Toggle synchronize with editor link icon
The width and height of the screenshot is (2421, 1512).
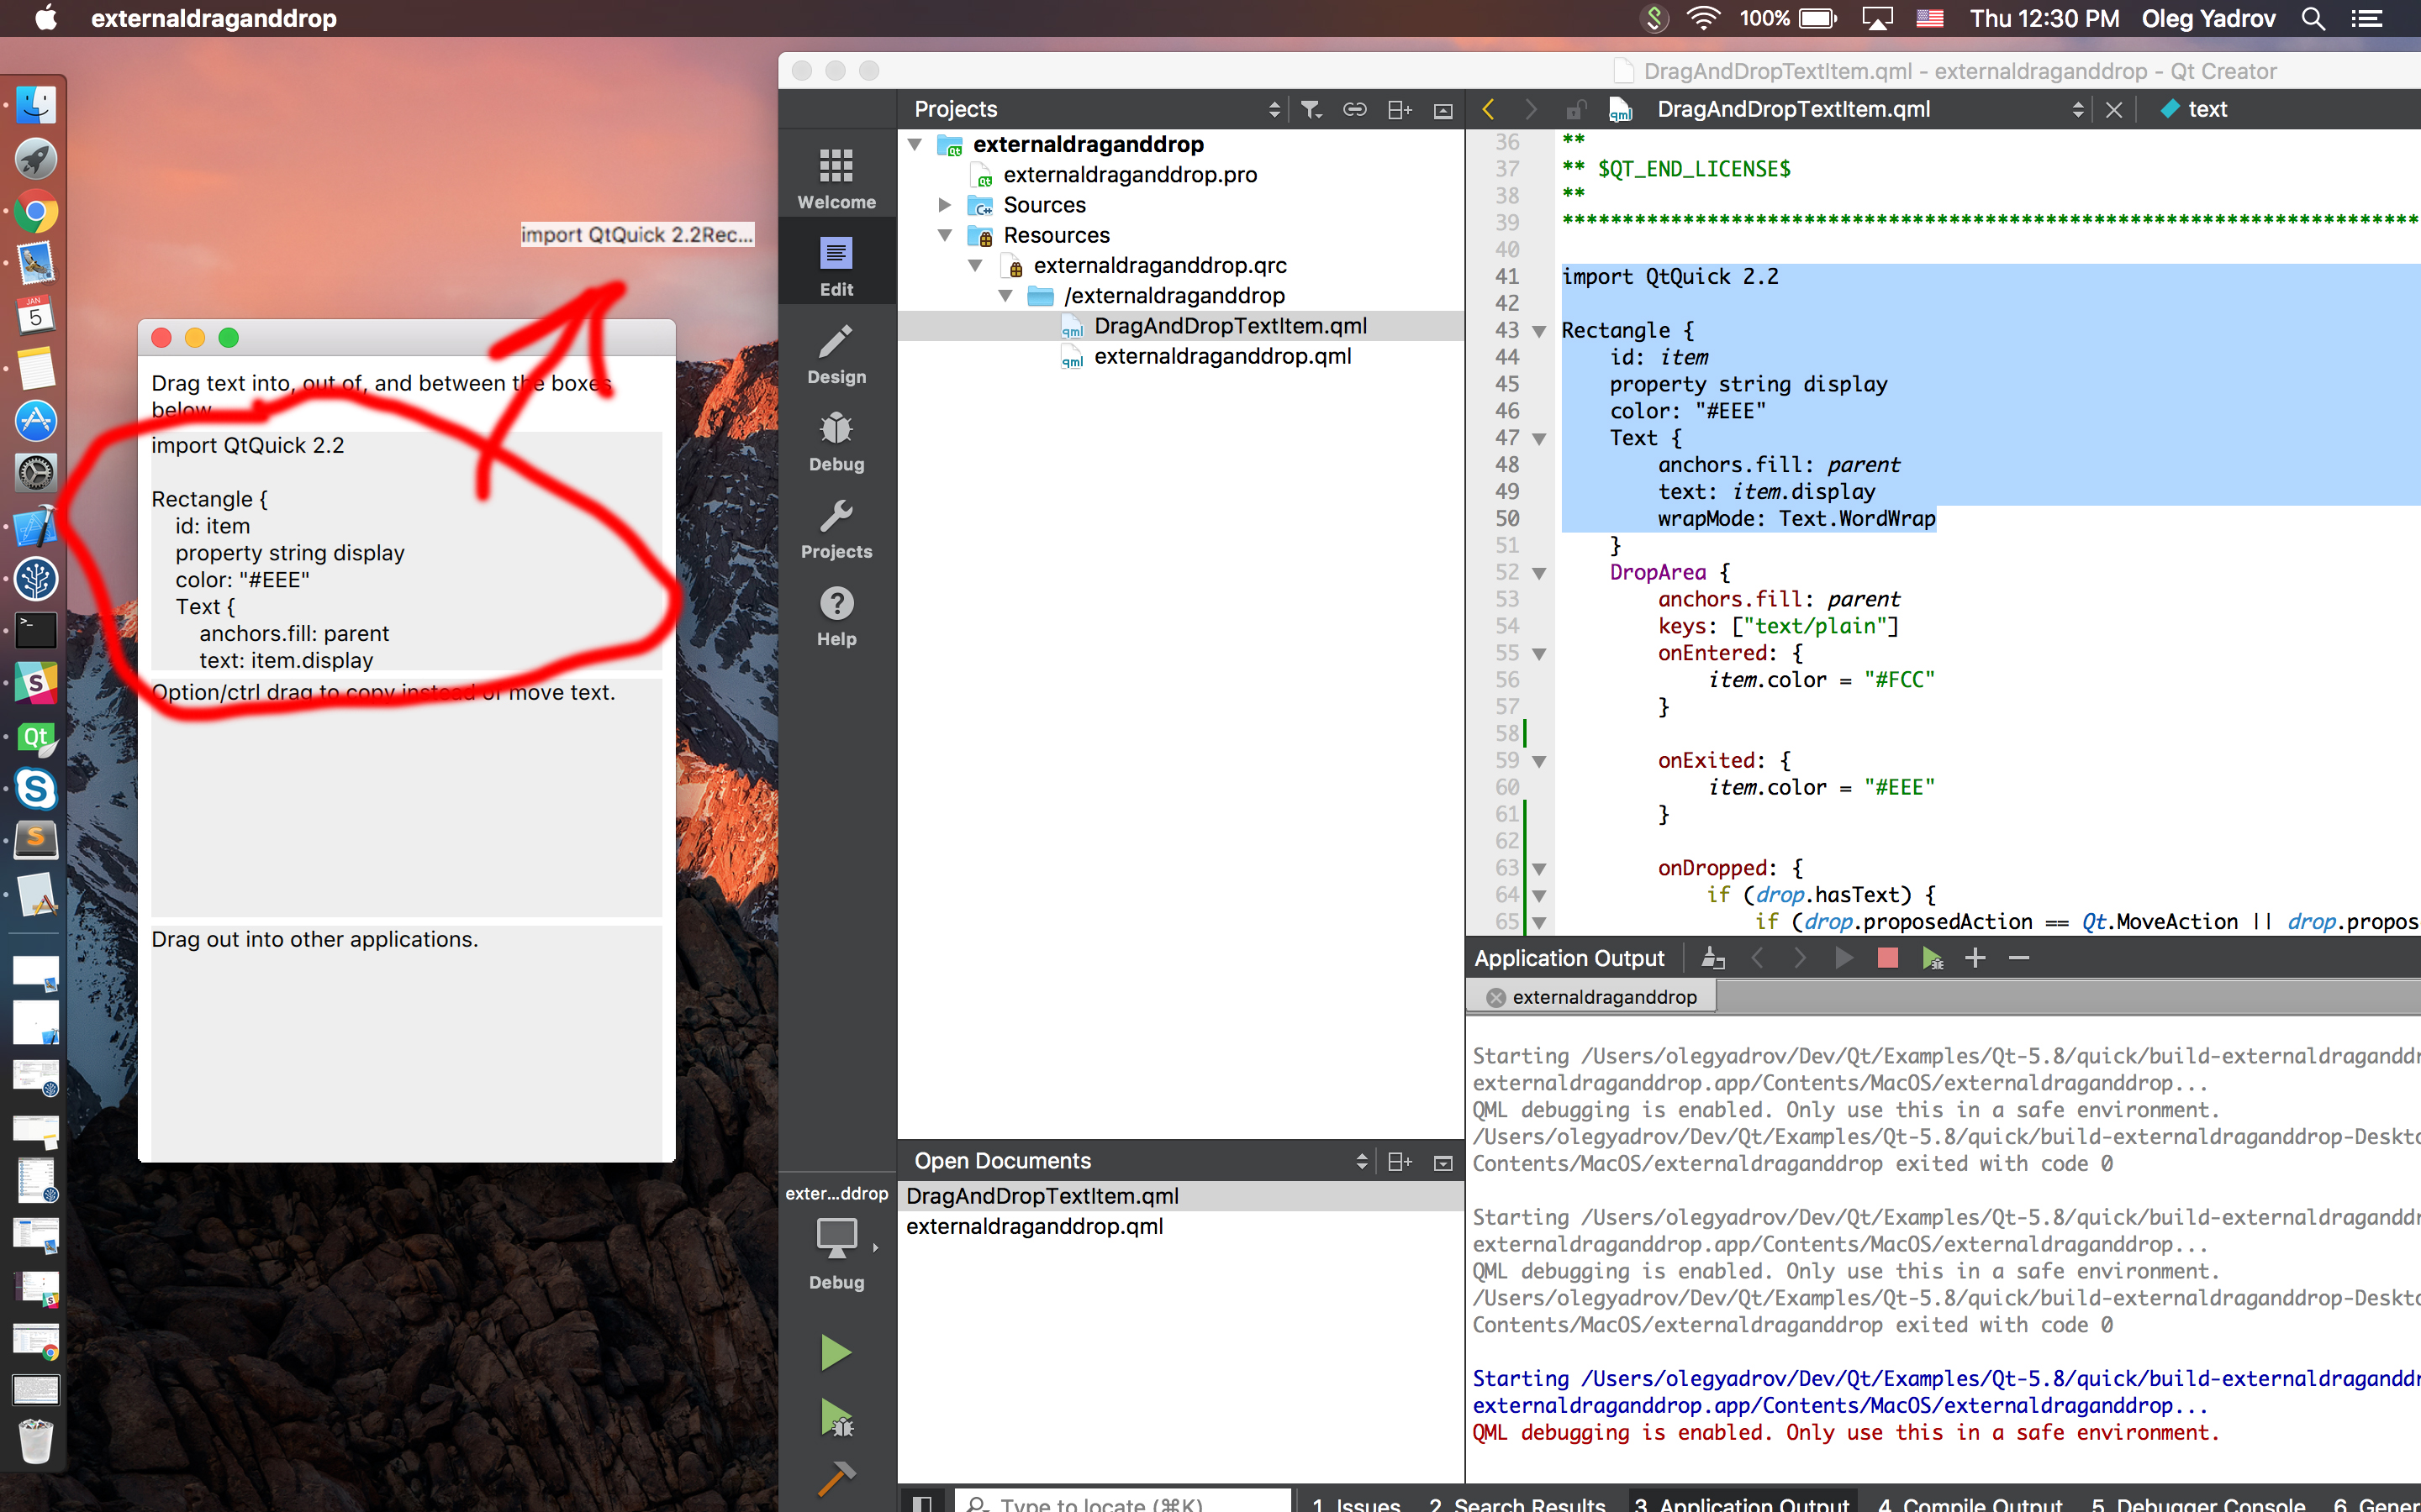[x=1354, y=109]
